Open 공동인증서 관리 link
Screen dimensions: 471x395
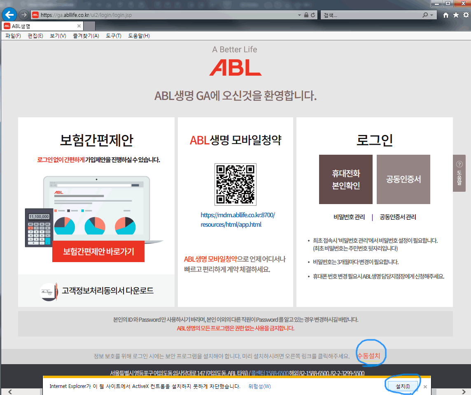point(398,217)
